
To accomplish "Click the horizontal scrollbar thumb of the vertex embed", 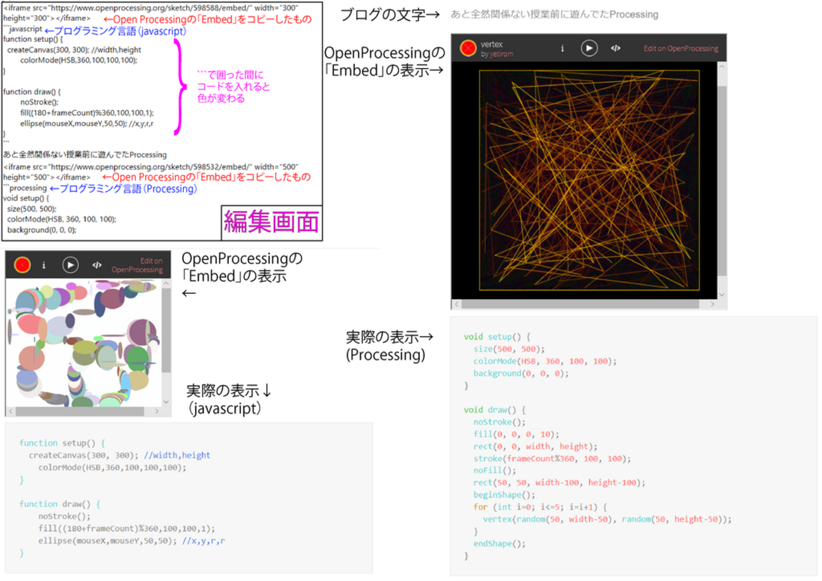I will pyautogui.click(x=580, y=303).
